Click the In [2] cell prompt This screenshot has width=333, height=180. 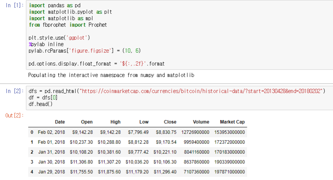point(15,91)
